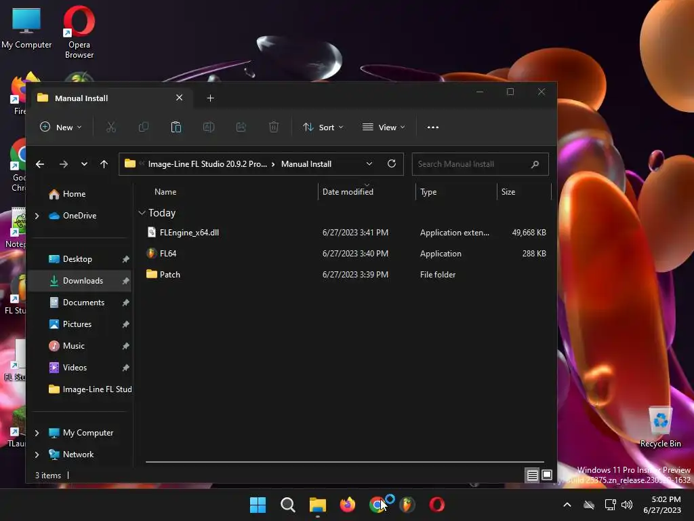The image size is (694, 521).
Task: Open Opera from the taskbar
Action: tap(437, 505)
